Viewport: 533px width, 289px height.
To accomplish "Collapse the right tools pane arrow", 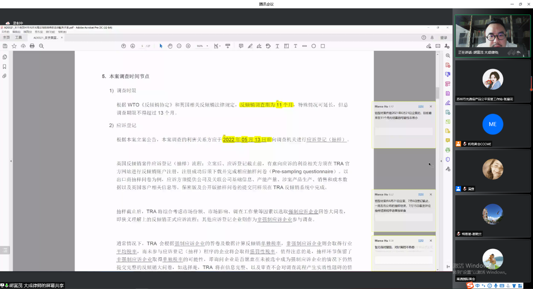I will (441, 161).
